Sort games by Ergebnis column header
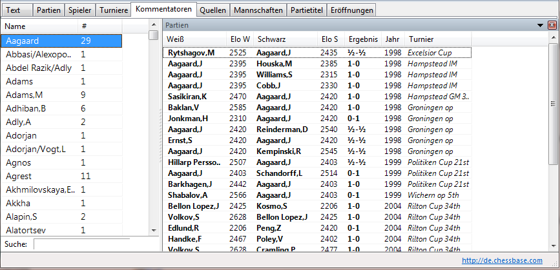Image resolution: width=560 pixels, height=270 pixels. [363, 39]
